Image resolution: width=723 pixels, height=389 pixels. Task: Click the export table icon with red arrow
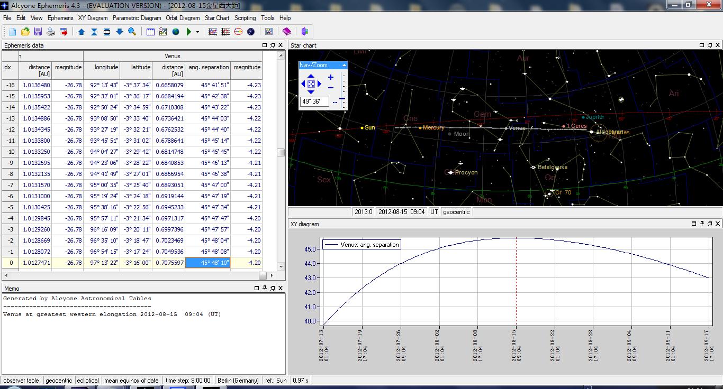[64, 32]
